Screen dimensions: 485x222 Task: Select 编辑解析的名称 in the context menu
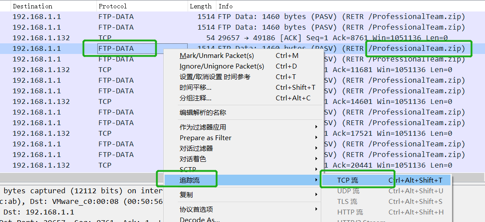pos(243,112)
